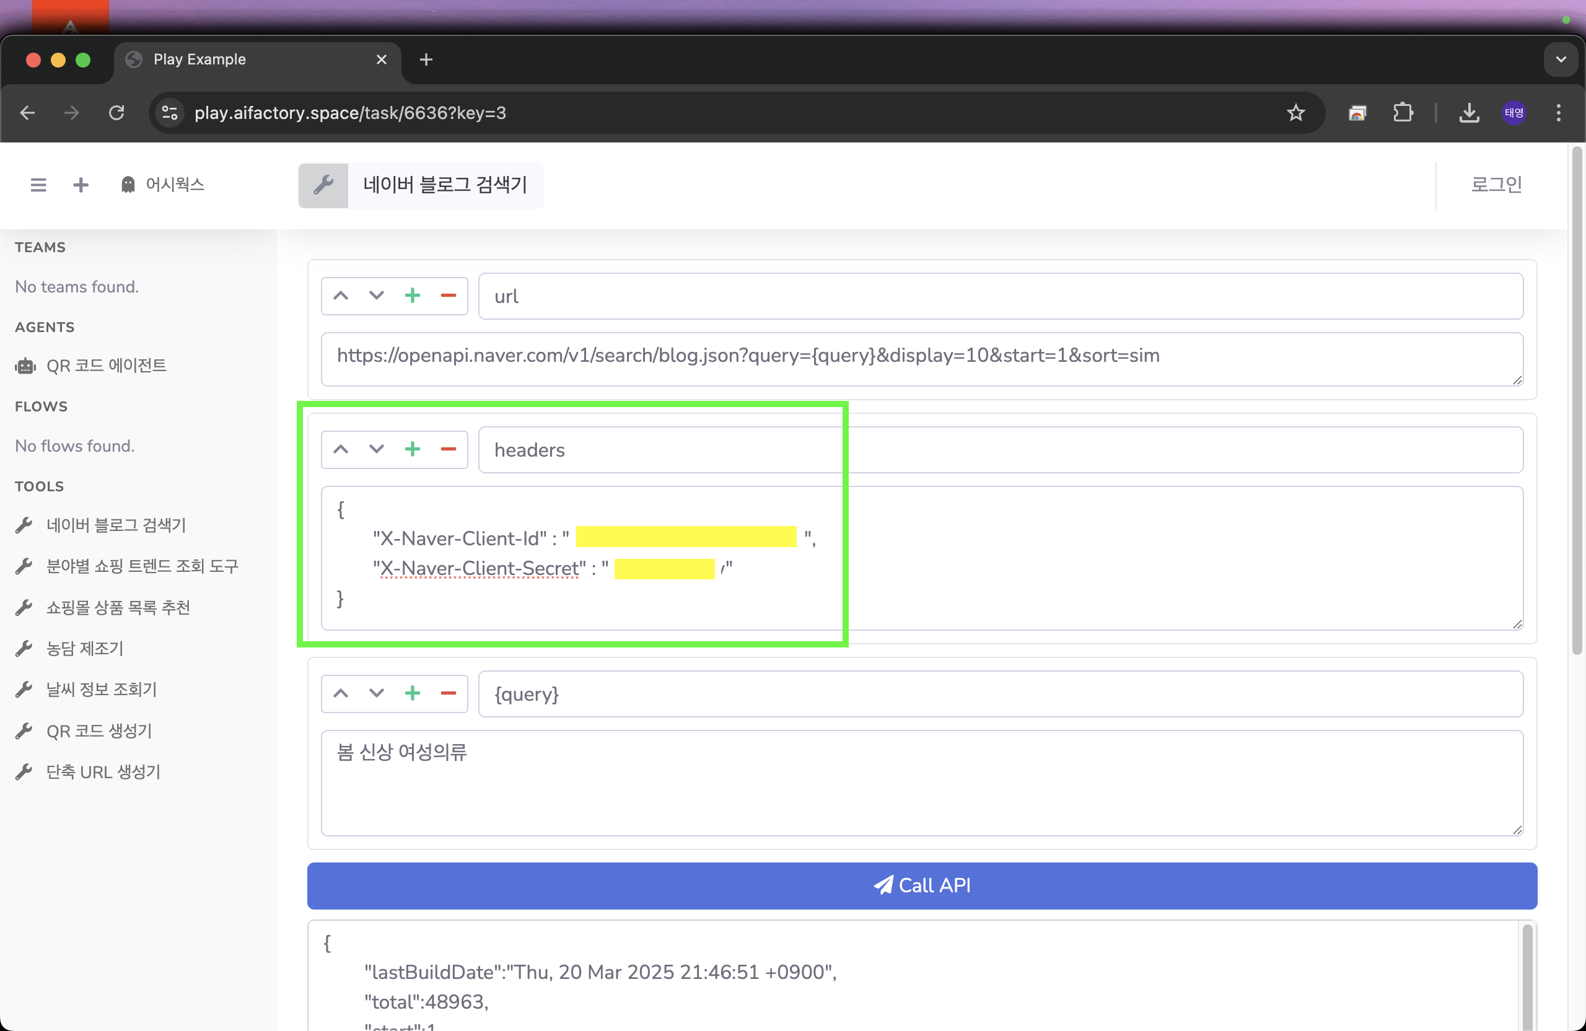1586x1031 pixels.
Task: Open QR 코드 생성기 tool
Action: [x=83, y=731]
